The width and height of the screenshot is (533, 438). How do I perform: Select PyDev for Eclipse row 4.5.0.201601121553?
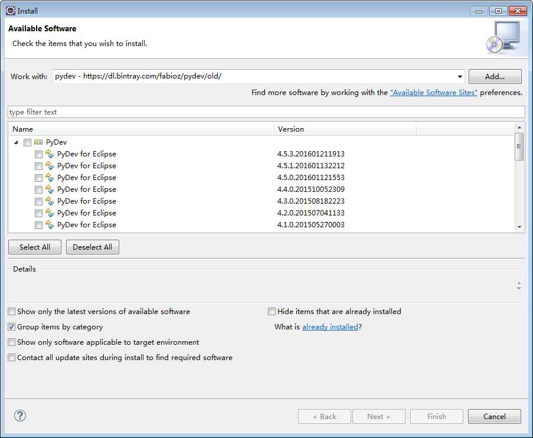pos(87,178)
